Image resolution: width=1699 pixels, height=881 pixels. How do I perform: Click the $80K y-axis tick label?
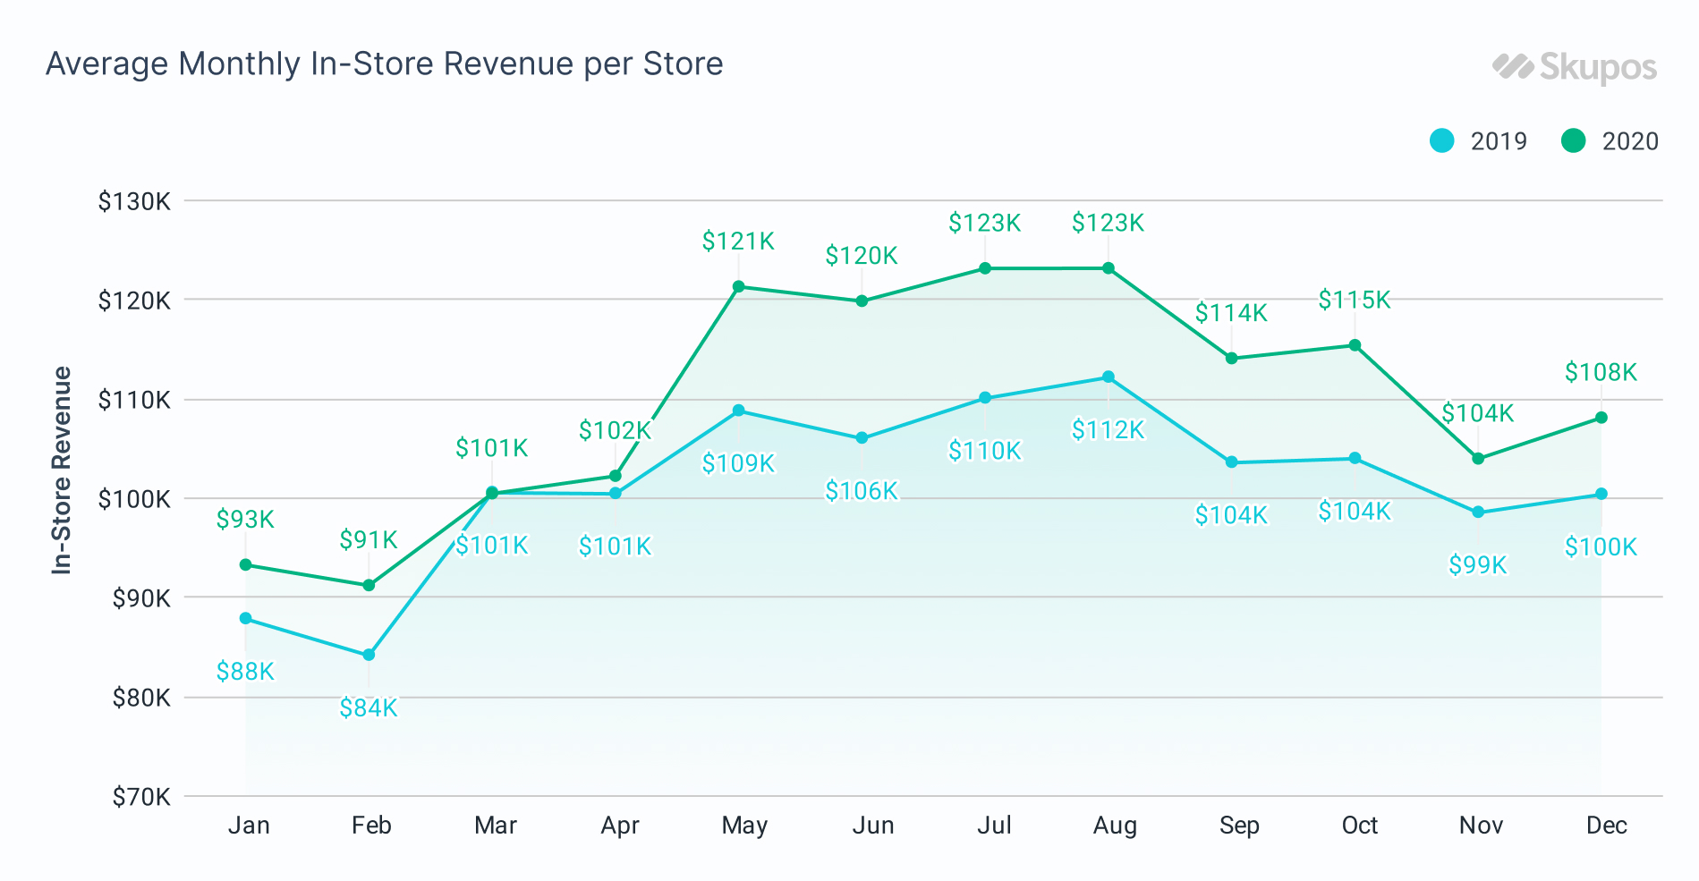(x=141, y=698)
